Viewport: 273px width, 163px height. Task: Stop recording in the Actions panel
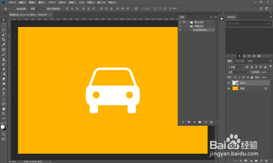click(183, 122)
